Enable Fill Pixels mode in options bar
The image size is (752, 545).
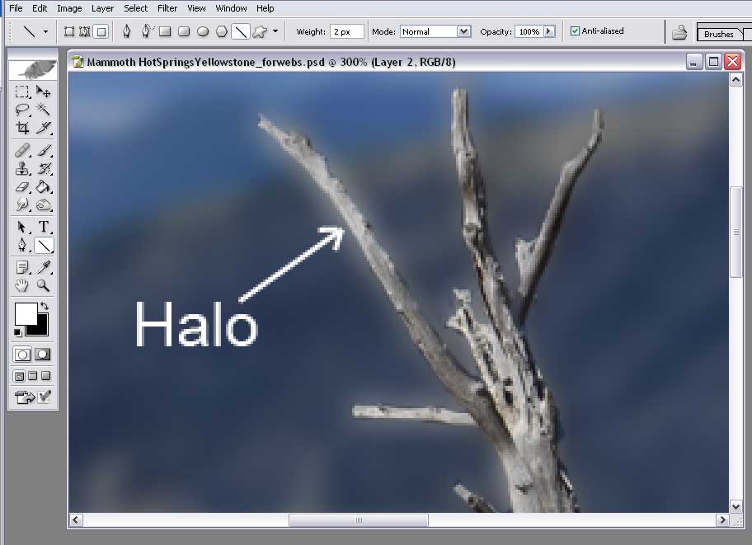pyautogui.click(x=101, y=32)
